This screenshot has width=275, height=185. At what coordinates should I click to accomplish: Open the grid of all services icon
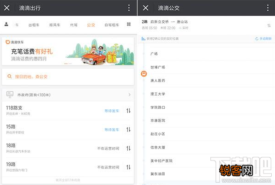[x=129, y=24]
